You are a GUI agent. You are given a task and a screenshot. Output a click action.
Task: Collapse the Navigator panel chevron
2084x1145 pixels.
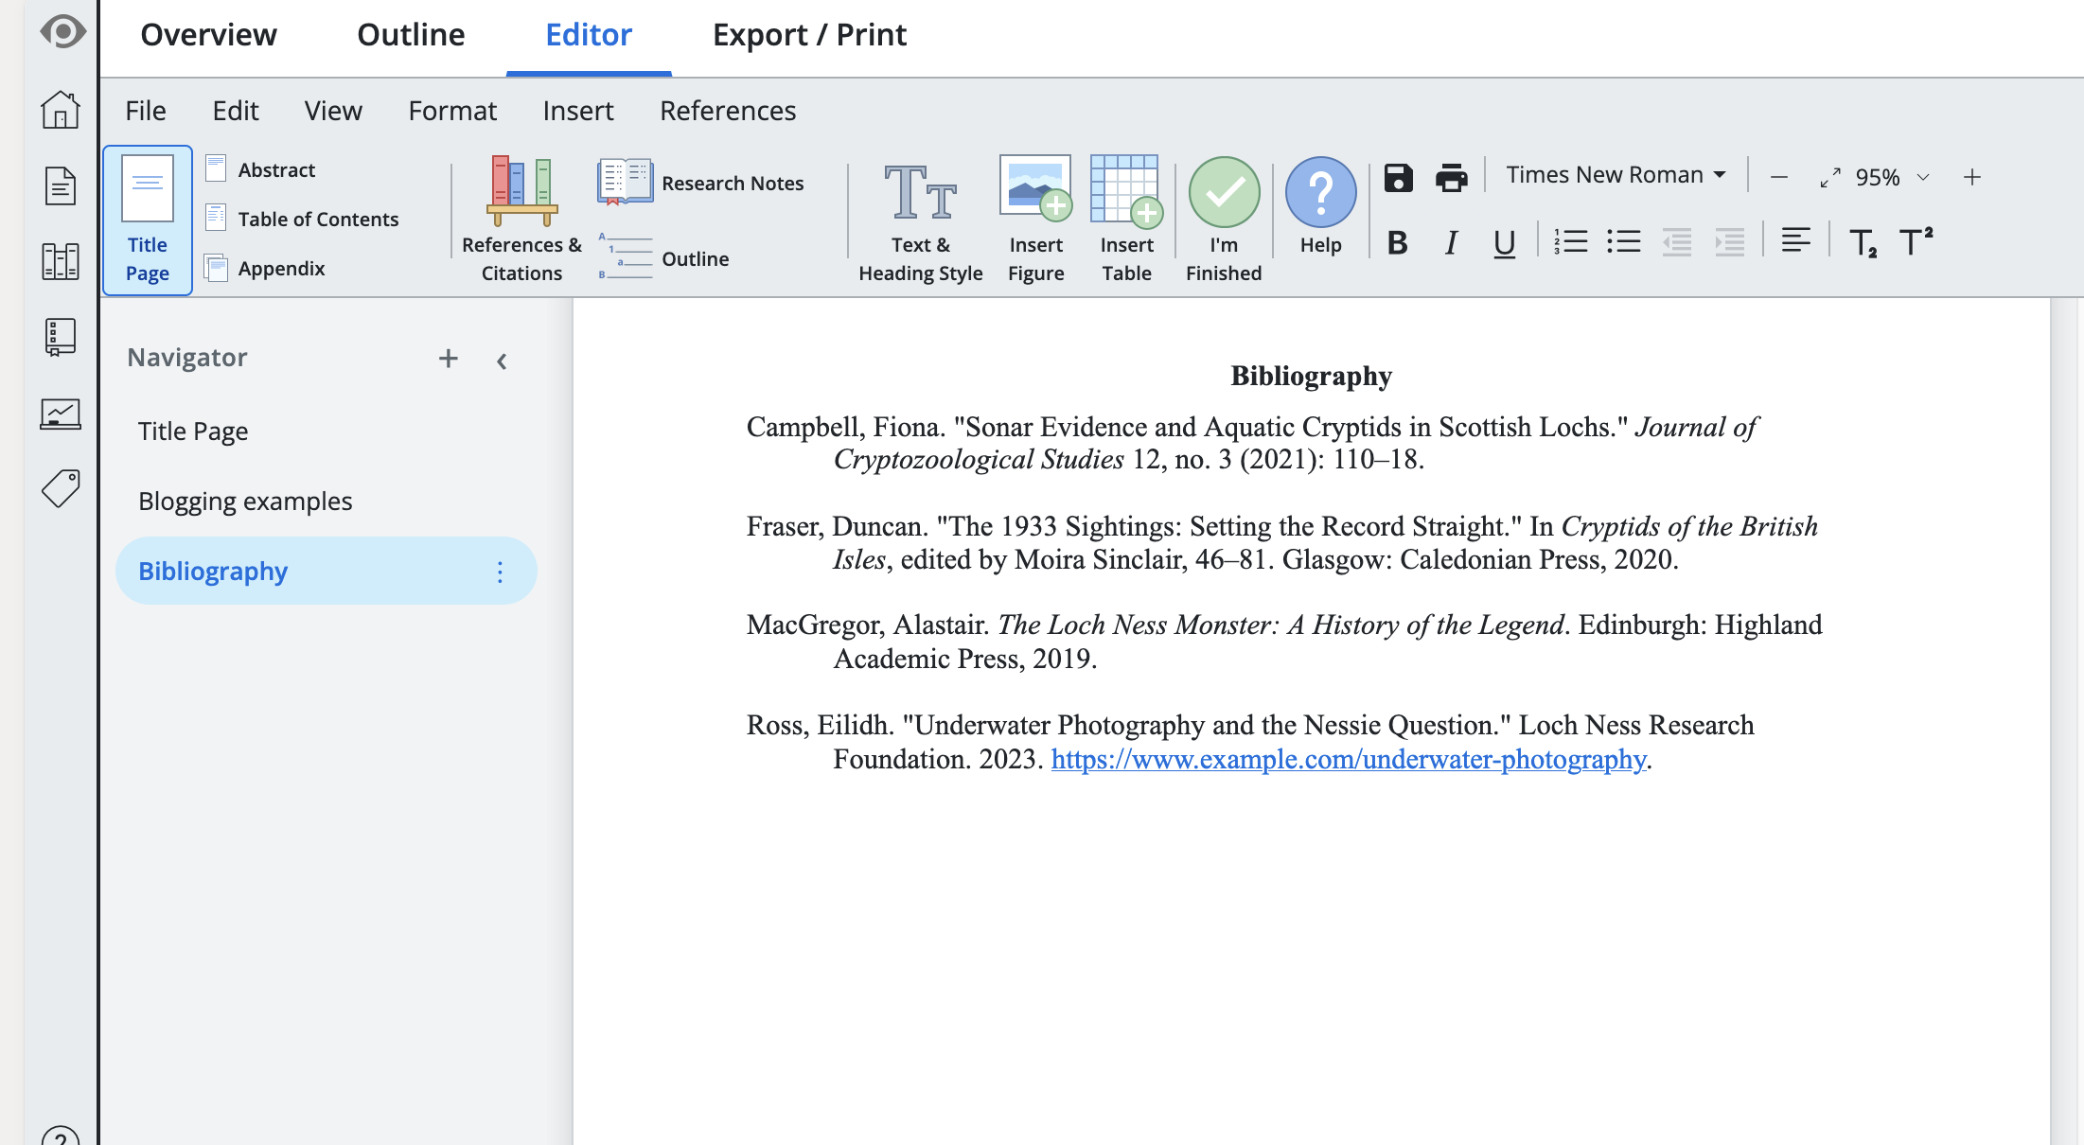click(502, 361)
